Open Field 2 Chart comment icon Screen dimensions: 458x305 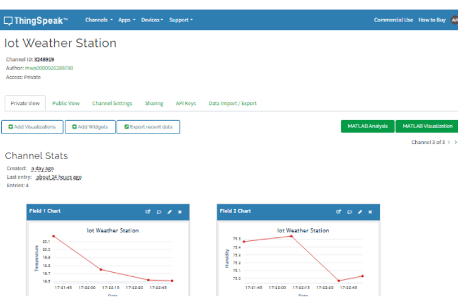click(349, 212)
